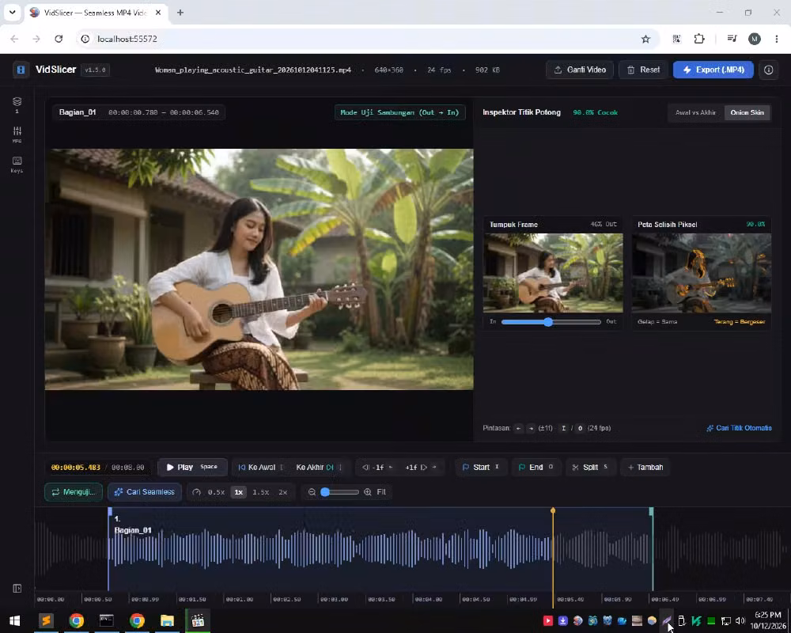Image resolution: width=791 pixels, height=633 pixels.
Task: Jump to Ke Awal
Action: tap(261, 467)
